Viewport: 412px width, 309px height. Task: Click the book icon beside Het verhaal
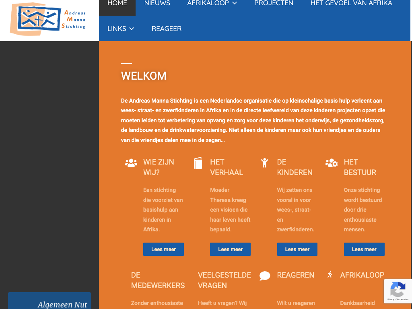pyautogui.click(x=198, y=163)
